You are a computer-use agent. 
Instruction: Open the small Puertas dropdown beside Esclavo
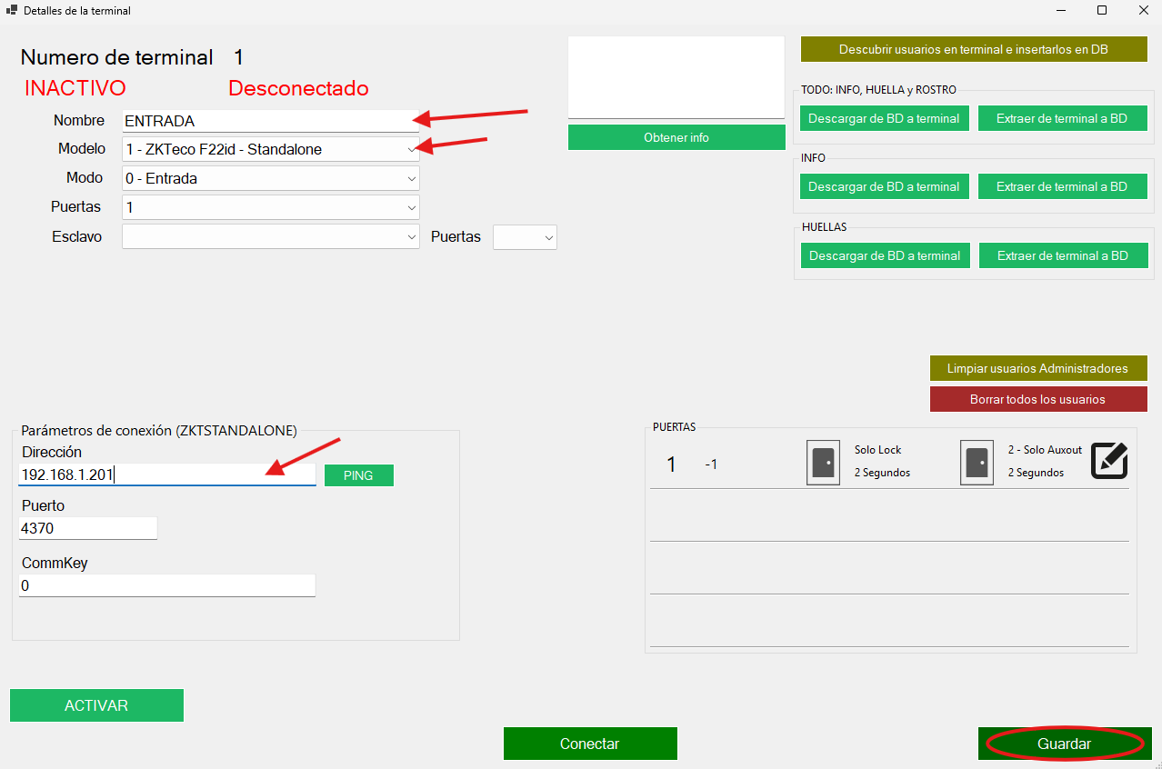coord(525,237)
